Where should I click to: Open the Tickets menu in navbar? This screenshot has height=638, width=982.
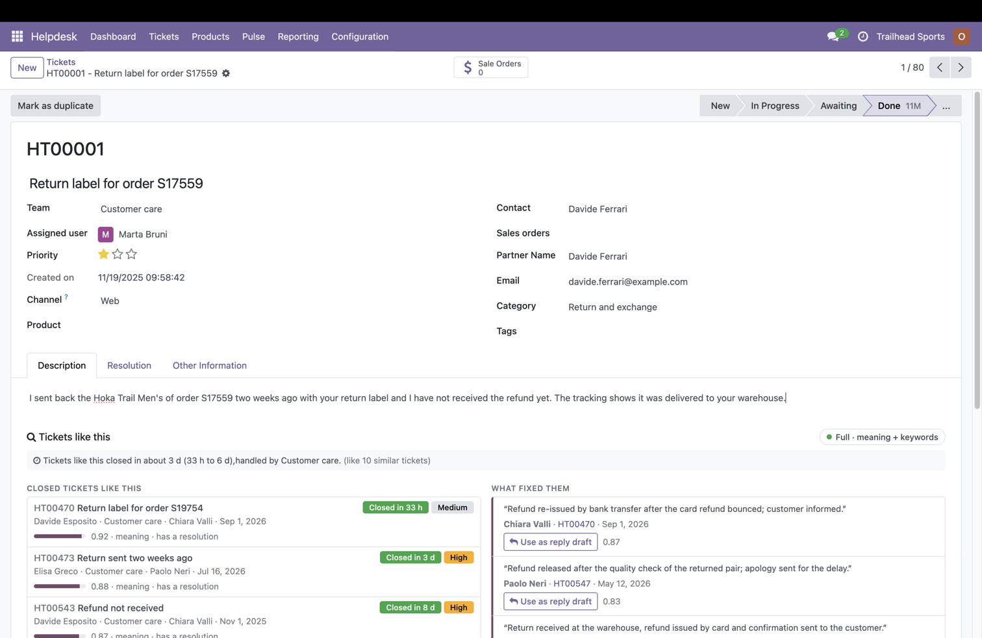coord(164,36)
